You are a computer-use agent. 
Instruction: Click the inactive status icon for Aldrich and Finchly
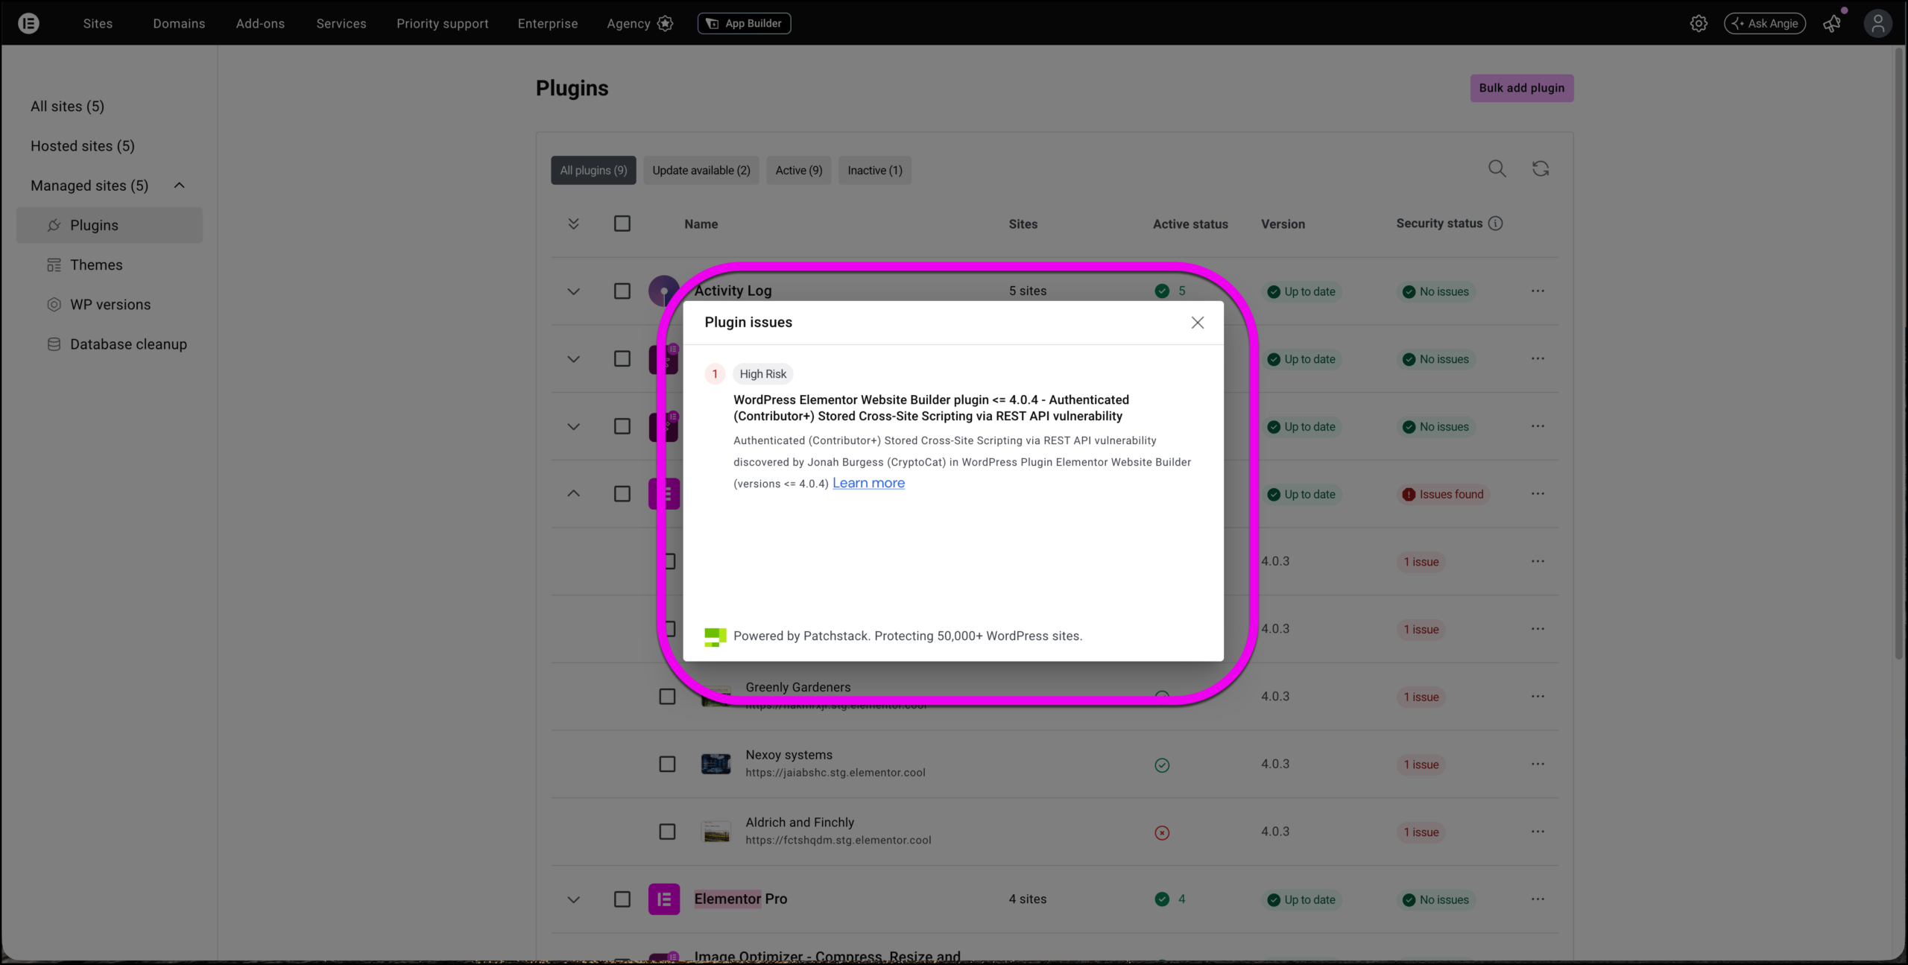(x=1162, y=833)
